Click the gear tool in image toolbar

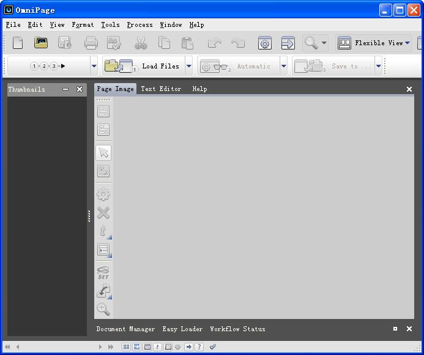[103, 194]
